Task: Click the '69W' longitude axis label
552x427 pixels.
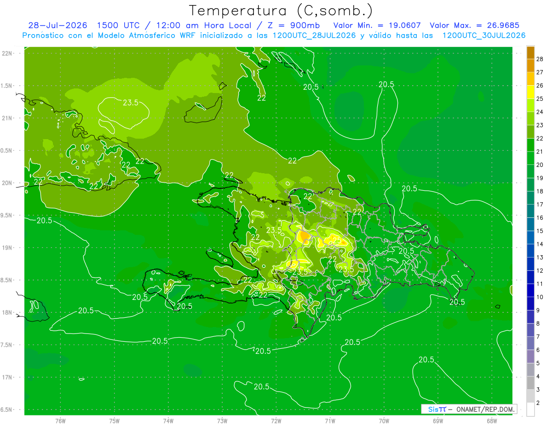Action: pyautogui.click(x=437, y=421)
